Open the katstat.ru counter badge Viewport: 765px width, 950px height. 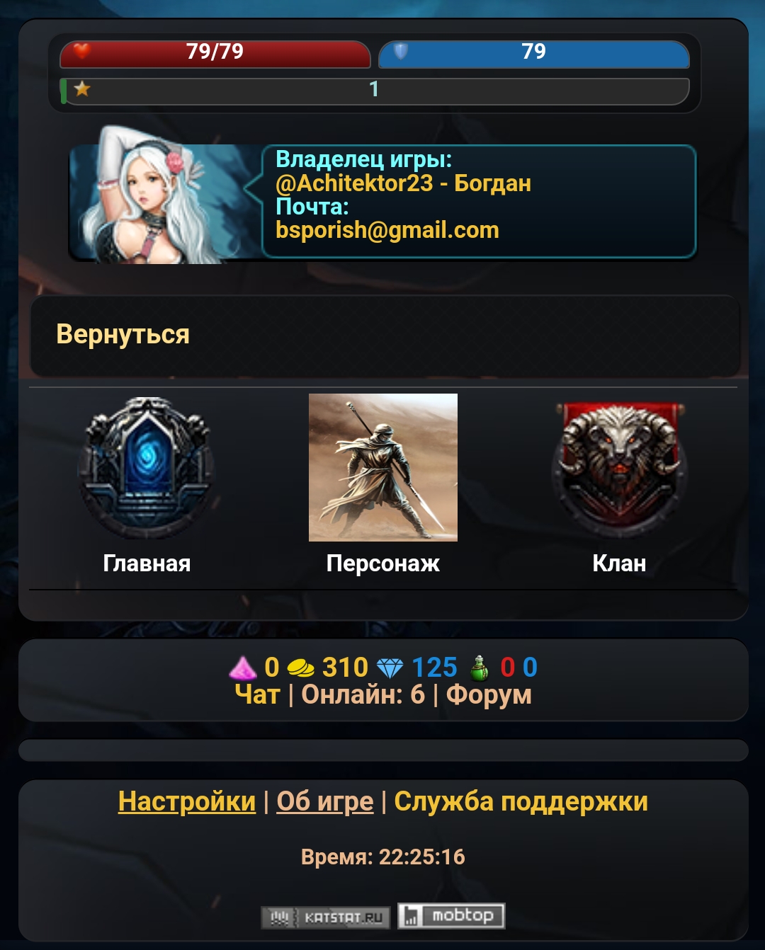326,917
